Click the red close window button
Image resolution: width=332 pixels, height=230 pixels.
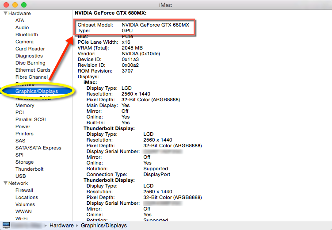[x=6, y=5]
